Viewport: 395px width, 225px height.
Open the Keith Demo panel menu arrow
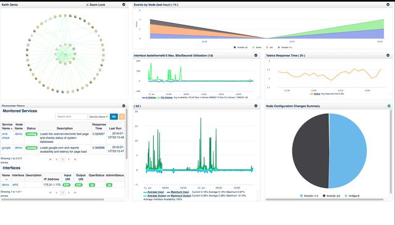click(123, 4)
